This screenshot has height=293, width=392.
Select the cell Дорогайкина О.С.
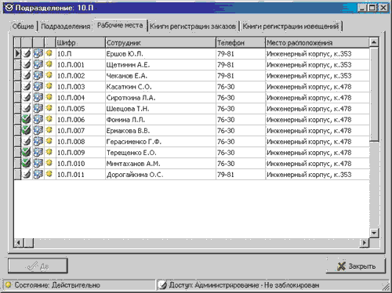pyautogui.click(x=161, y=175)
